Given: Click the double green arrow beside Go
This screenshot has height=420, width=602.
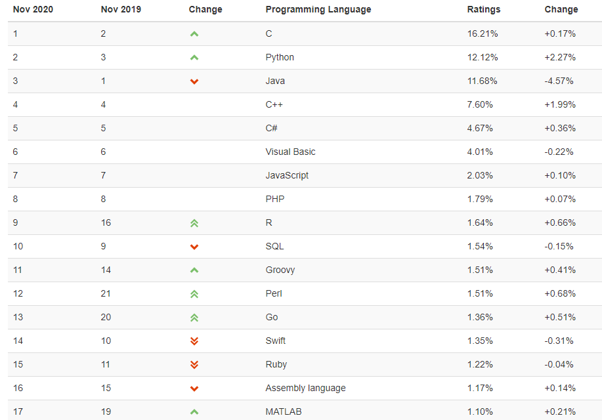Looking at the screenshot, I should (194, 318).
